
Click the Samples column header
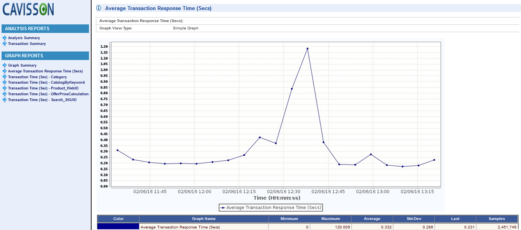497,219
